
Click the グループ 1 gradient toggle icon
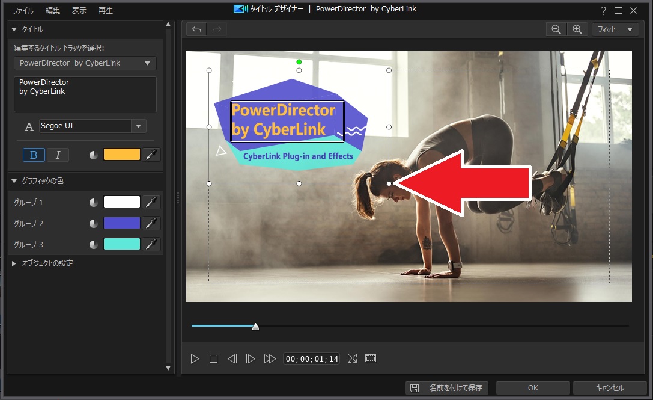click(x=94, y=202)
